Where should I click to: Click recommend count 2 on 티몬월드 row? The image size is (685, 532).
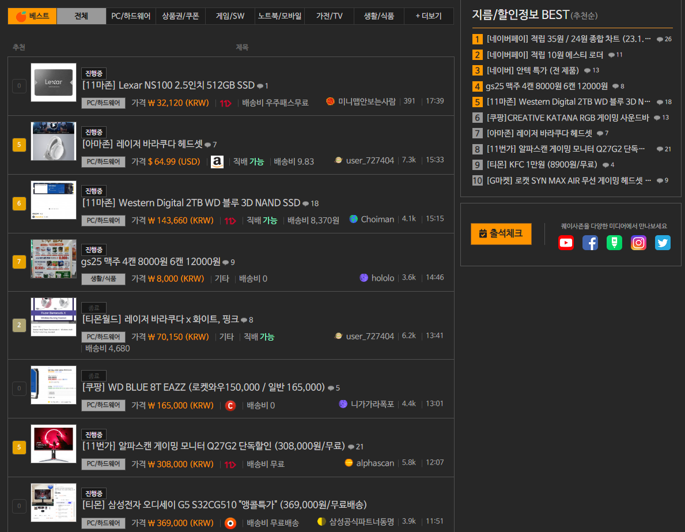(19, 325)
